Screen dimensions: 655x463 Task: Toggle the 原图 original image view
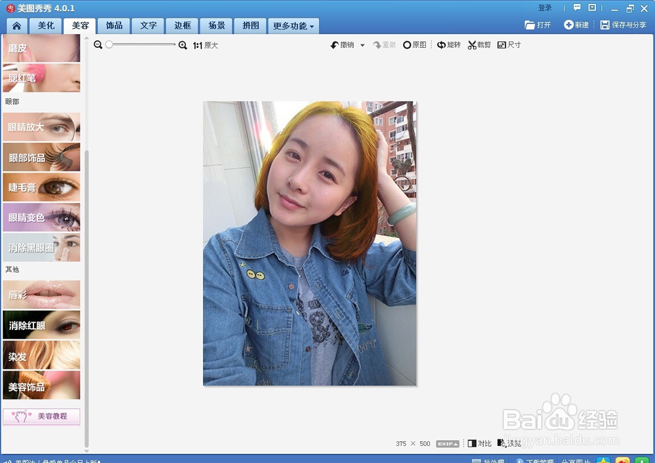tap(415, 45)
